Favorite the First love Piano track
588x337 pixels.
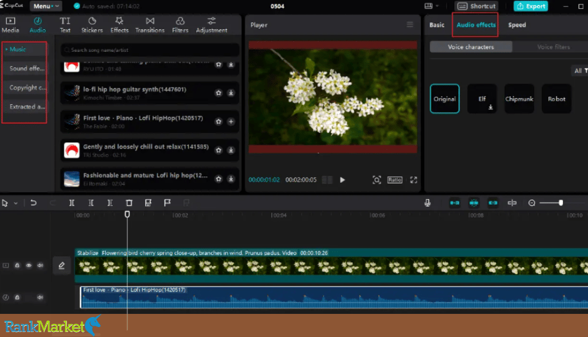point(219,122)
